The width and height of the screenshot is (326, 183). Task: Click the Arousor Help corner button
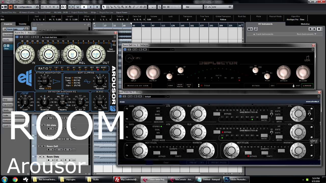(x=113, y=109)
